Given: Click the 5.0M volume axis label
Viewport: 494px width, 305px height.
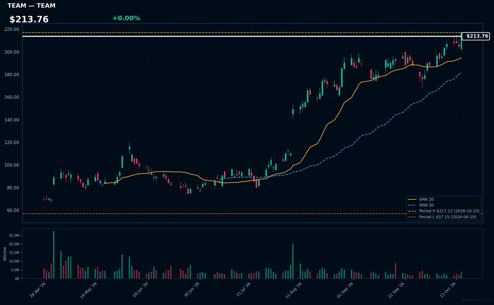Looking at the screenshot, I should pos(15,270).
